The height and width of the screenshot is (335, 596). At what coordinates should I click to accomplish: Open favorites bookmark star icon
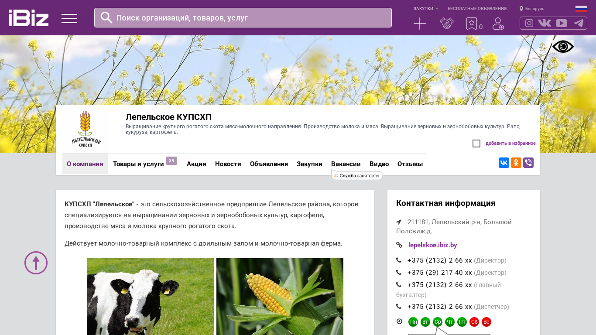[472, 24]
